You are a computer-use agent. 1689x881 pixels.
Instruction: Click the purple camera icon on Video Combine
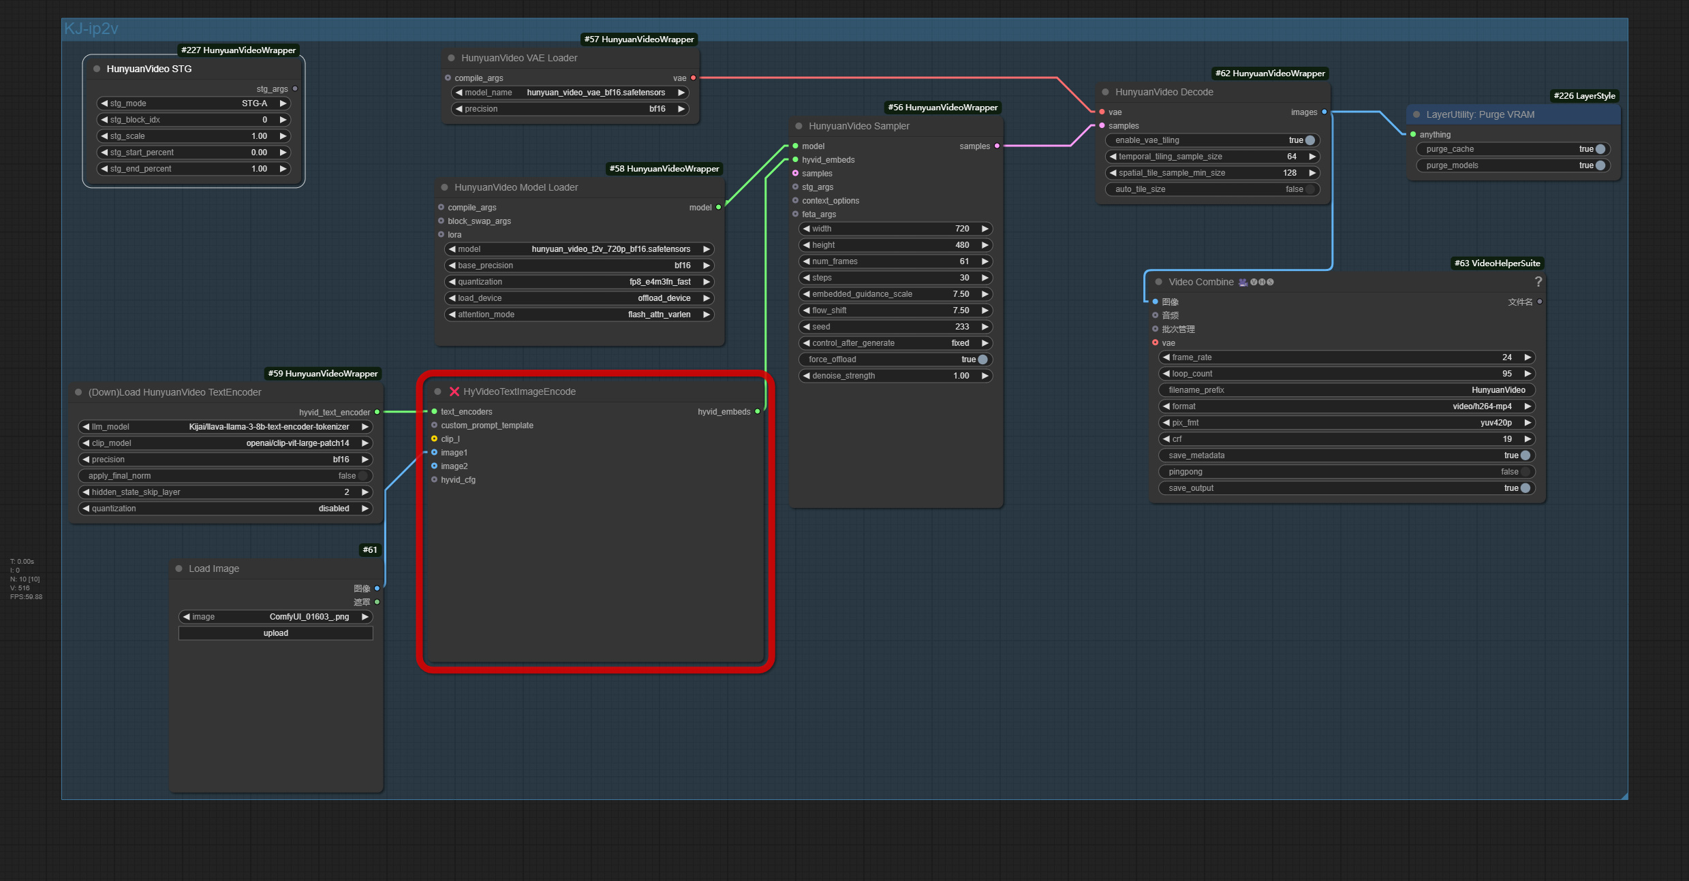point(1242,281)
